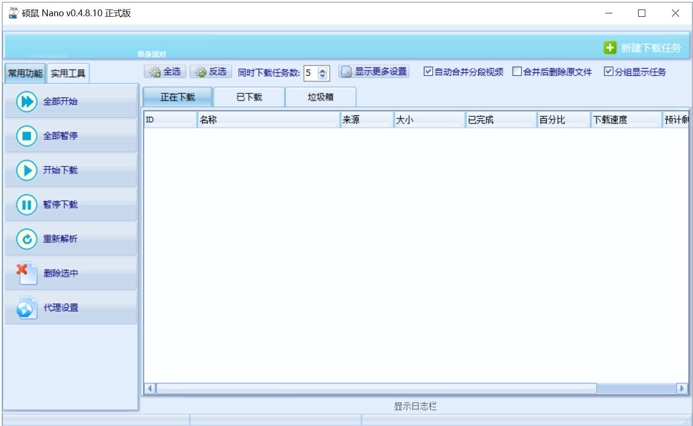Click the 硕鼠 app icon in title bar
The height and width of the screenshot is (426, 693).
click(13, 13)
